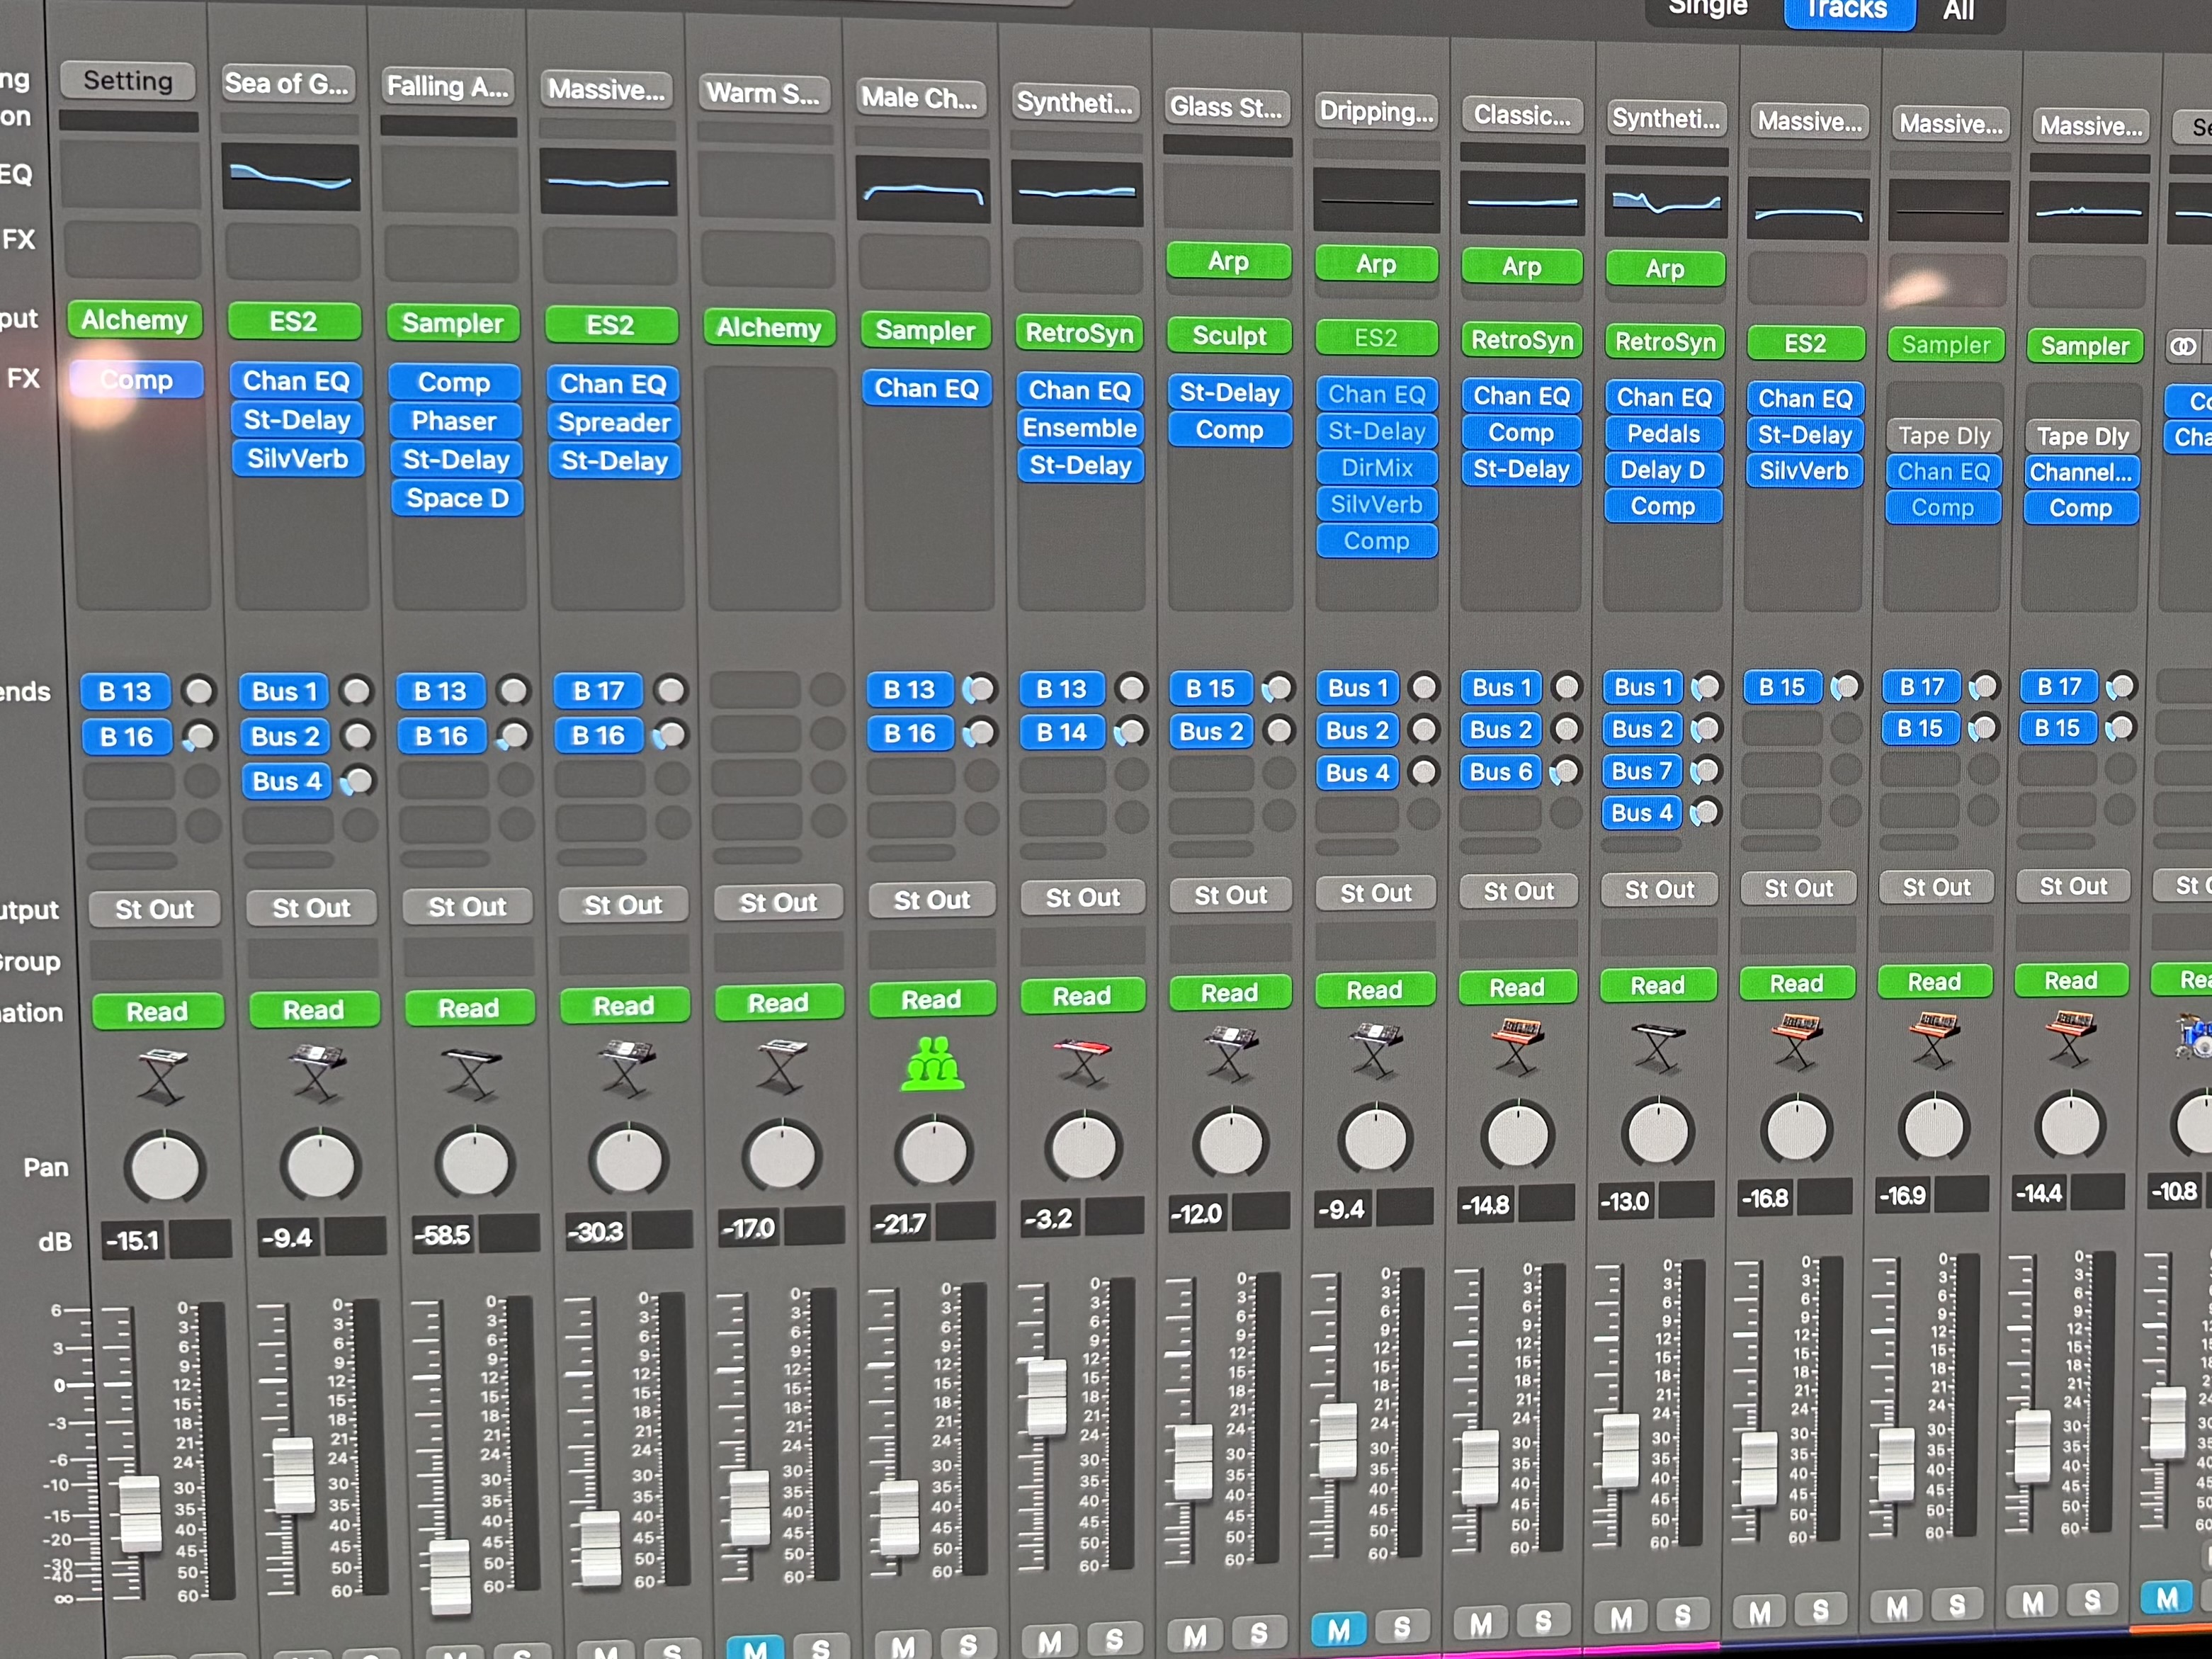This screenshot has width=2212, height=1659.
Task: Open the Sea of G... channel setting menu
Action: click(x=287, y=83)
